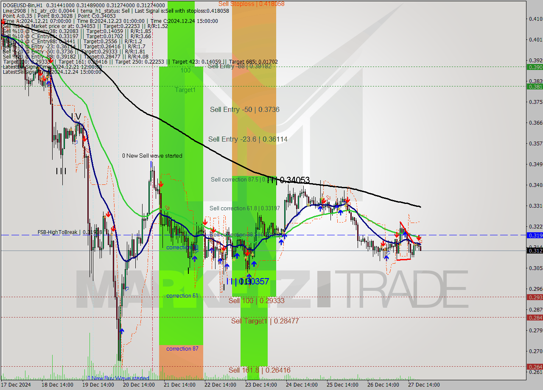The width and height of the screenshot is (543, 390).
Task: Click the 'I I | 0.30357' wave label
Action: pos(248,281)
